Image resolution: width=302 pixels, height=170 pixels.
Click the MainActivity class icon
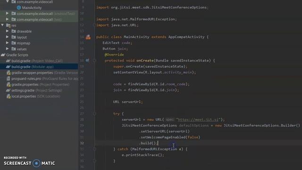tap(19, 8)
